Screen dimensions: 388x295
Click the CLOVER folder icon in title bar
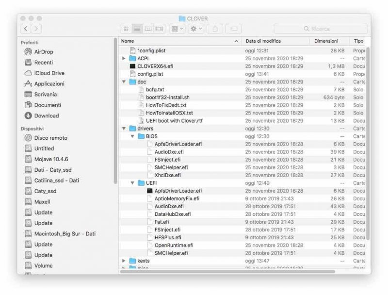click(182, 18)
